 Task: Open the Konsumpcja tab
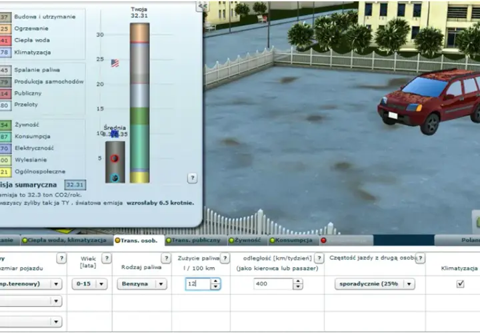293,240
